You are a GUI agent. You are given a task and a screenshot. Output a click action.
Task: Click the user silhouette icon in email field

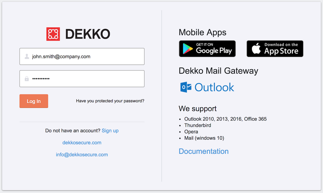point(27,56)
